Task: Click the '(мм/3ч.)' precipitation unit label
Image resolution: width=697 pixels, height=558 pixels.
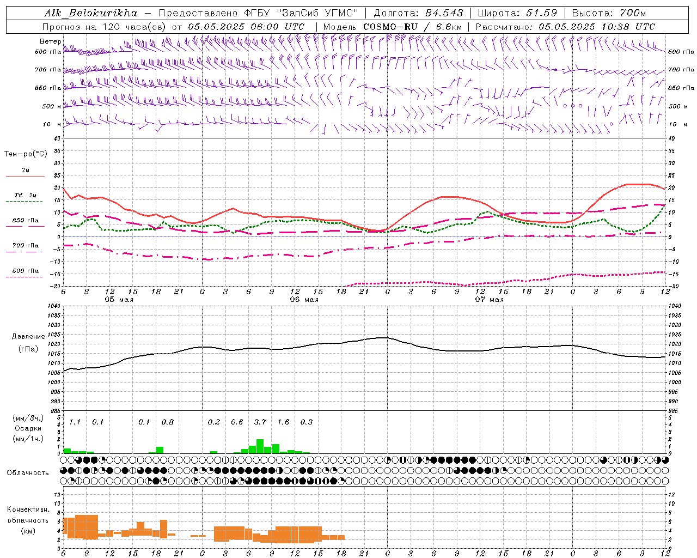Action: click(x=28, y=418)
